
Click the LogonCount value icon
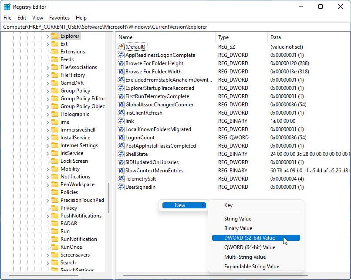coord(121,138)
